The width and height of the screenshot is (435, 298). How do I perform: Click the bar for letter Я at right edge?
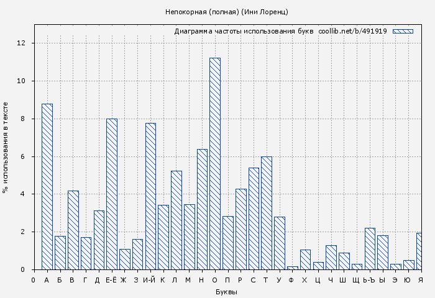pos(419,251)
